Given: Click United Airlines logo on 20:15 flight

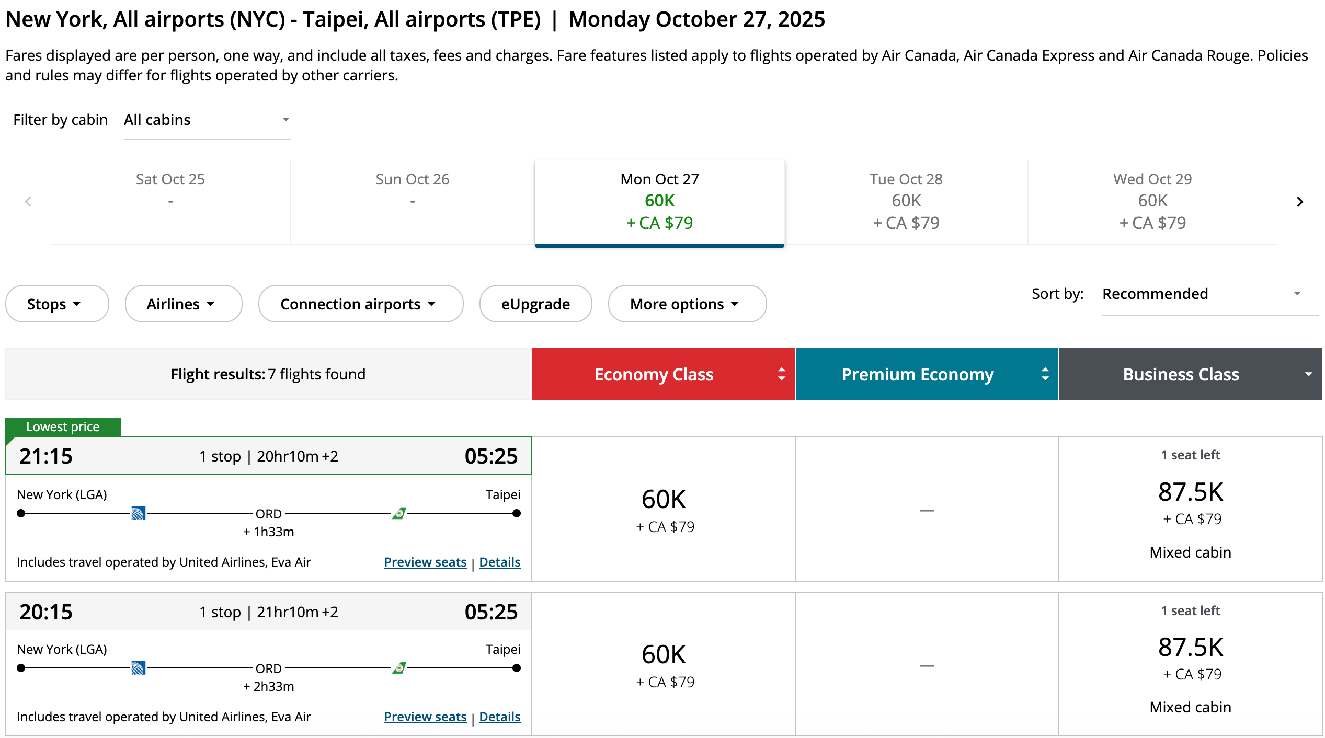Looking at the screenshot, I should [x=138, y=668].
